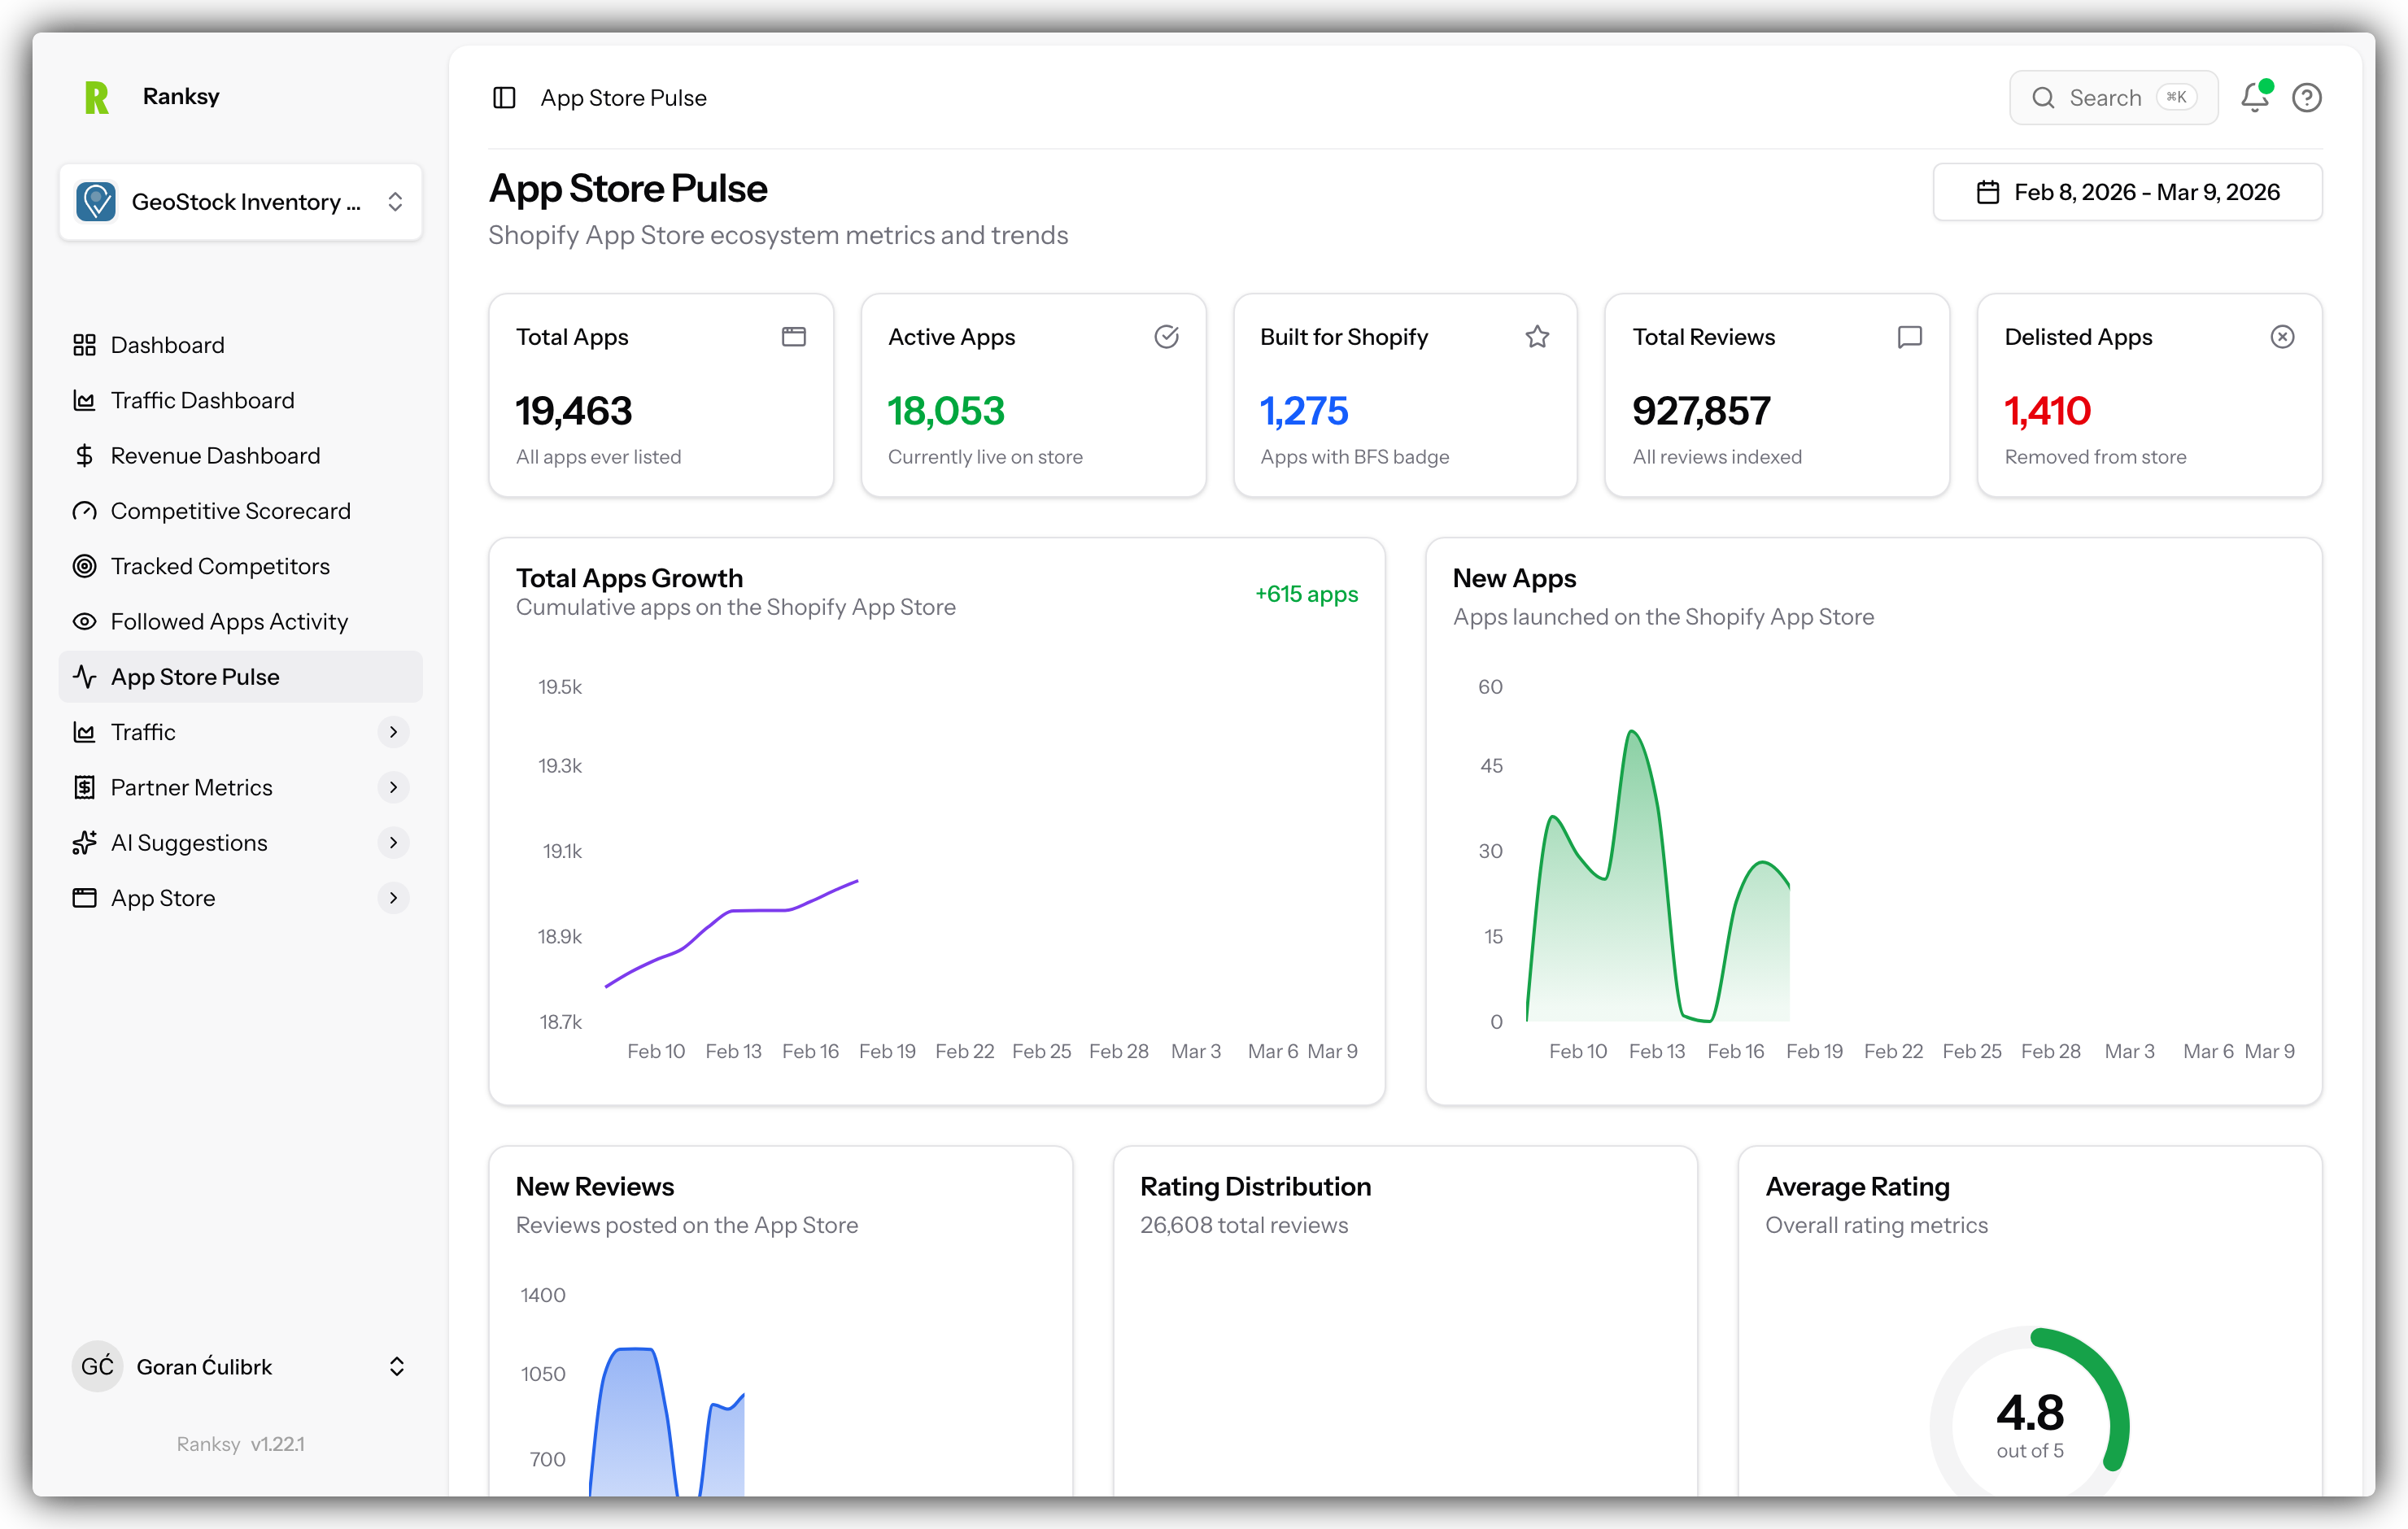Screen dimensions: 2408x1529
Task: Click the App Store Pulse activity icon
Action: click(x=85, y=677)
